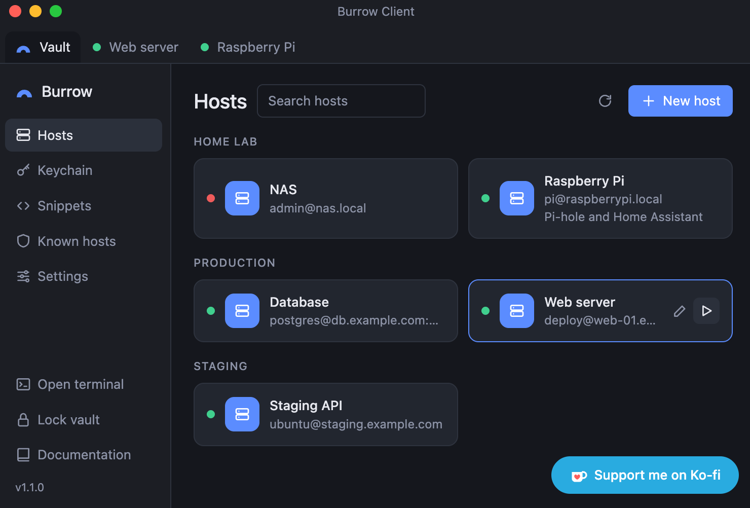This screenshot has width=750, height=508.
Task: Select the Database host card
Action: click(x=326, y=311)
